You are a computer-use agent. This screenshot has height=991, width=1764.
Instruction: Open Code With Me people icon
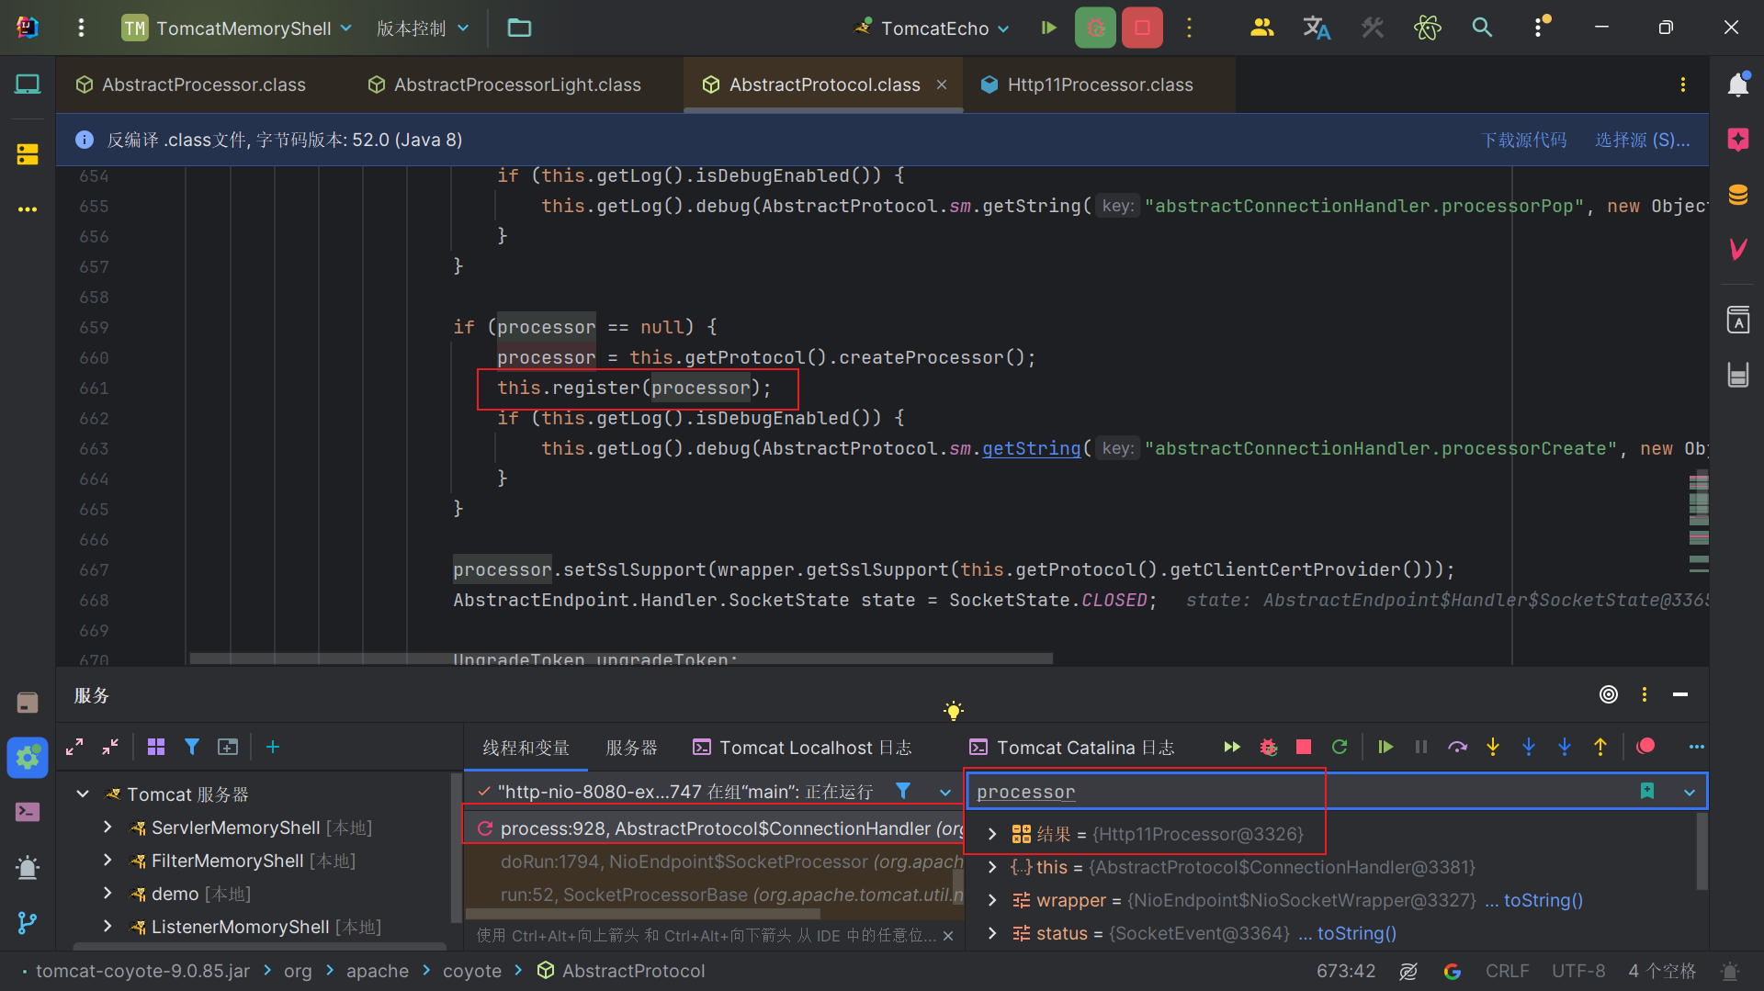(x=1262, y=28)
